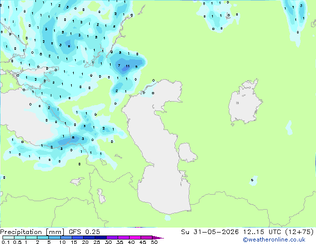The height and width of the screenshot is (244, 316).
Task: Click the 20–25 mm dark blue swatch
Action: click(x=89, y=238)
